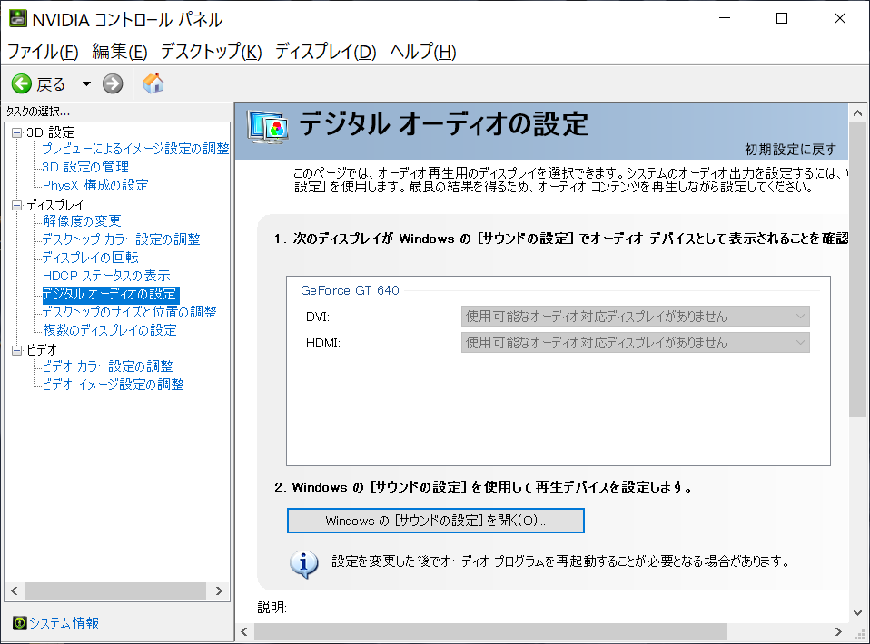The width and height of the screenshot is (870, 644).
Task: Open the ファイル(F) menu
Action: pos(43,52)
